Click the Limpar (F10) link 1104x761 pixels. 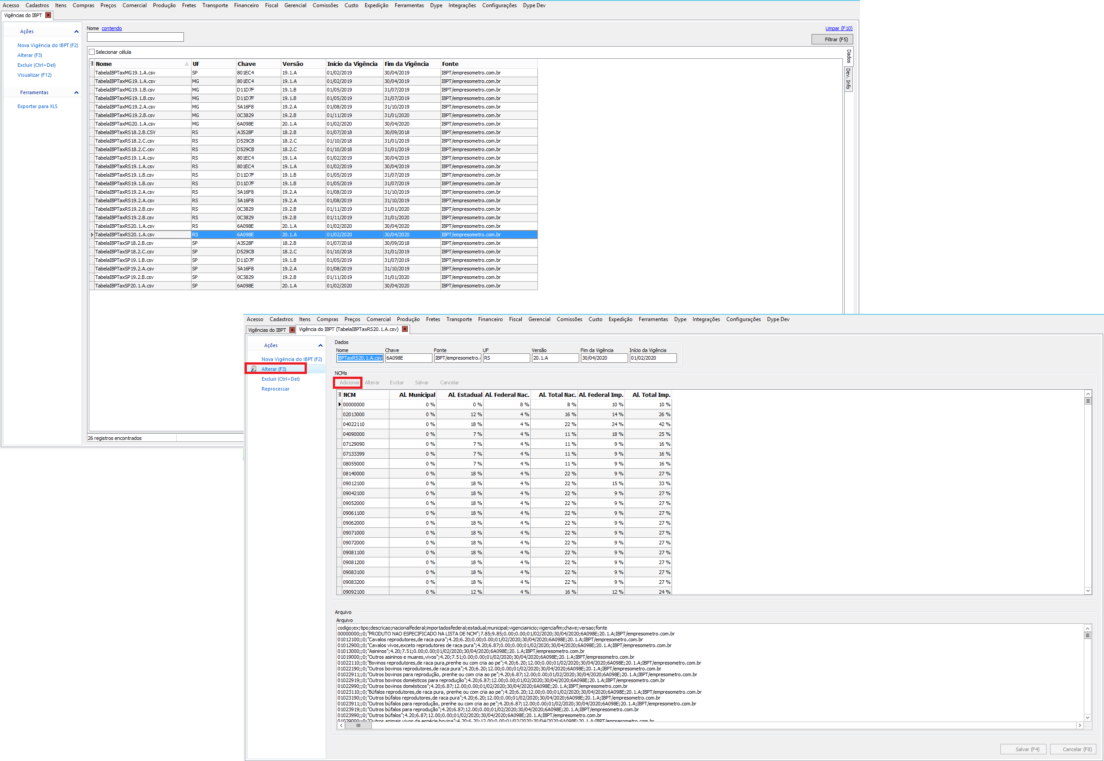pyautogui.click(x=839, y=28)
